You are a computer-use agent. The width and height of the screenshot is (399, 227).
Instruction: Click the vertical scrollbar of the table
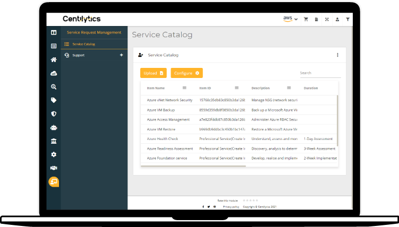337,120
